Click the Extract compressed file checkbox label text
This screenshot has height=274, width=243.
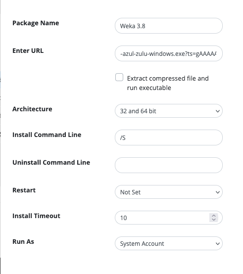coord(168,83)
